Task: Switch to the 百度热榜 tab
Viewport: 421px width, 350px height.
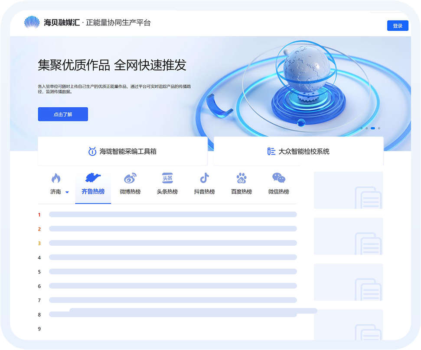Action: click(242, 192)
